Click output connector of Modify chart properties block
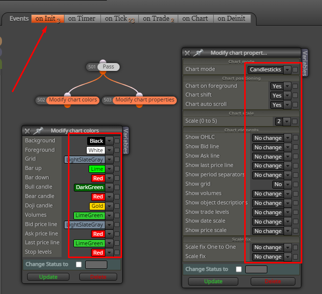The width and height of the screenshot is (322, 294). (x=139, y=105)
